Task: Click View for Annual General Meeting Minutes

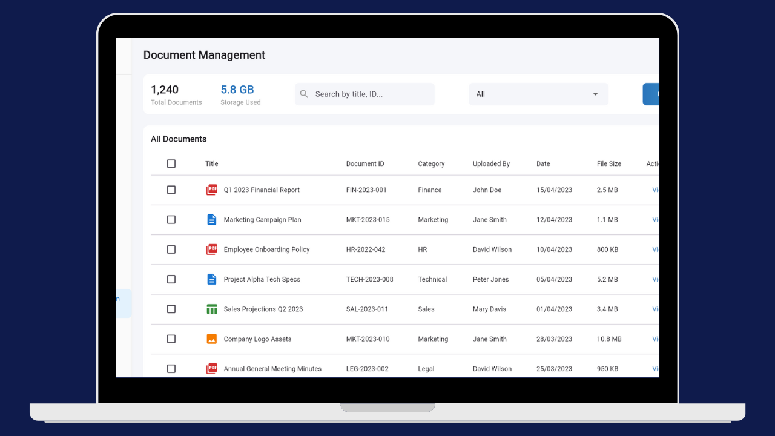Action: tap(656, 368)
